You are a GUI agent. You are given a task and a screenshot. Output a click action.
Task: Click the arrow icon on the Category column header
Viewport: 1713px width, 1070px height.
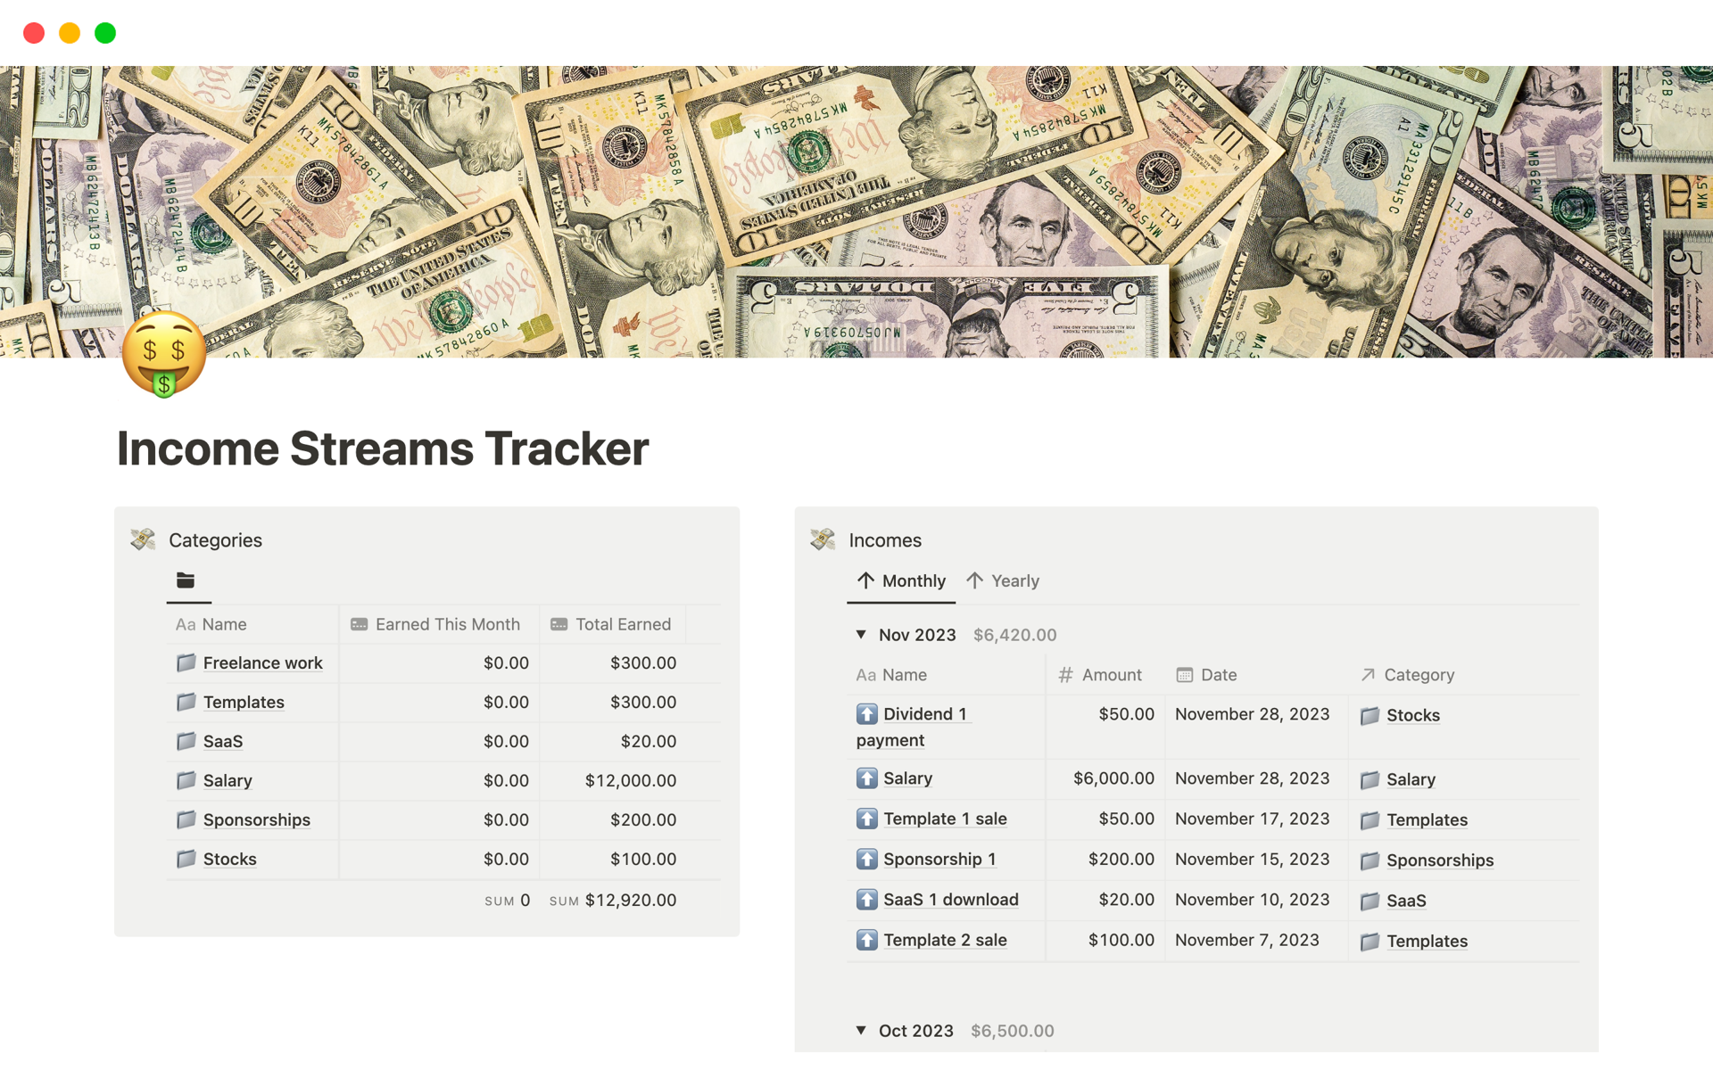pos(1368,675)
